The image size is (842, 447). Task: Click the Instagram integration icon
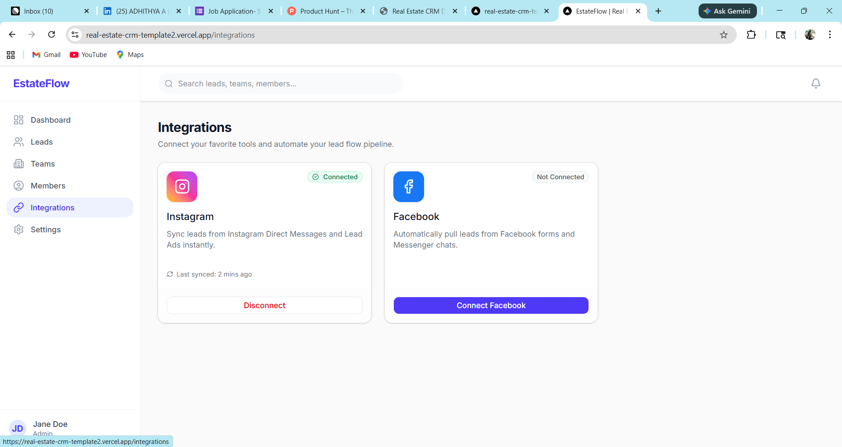click(x=182, y=186)
